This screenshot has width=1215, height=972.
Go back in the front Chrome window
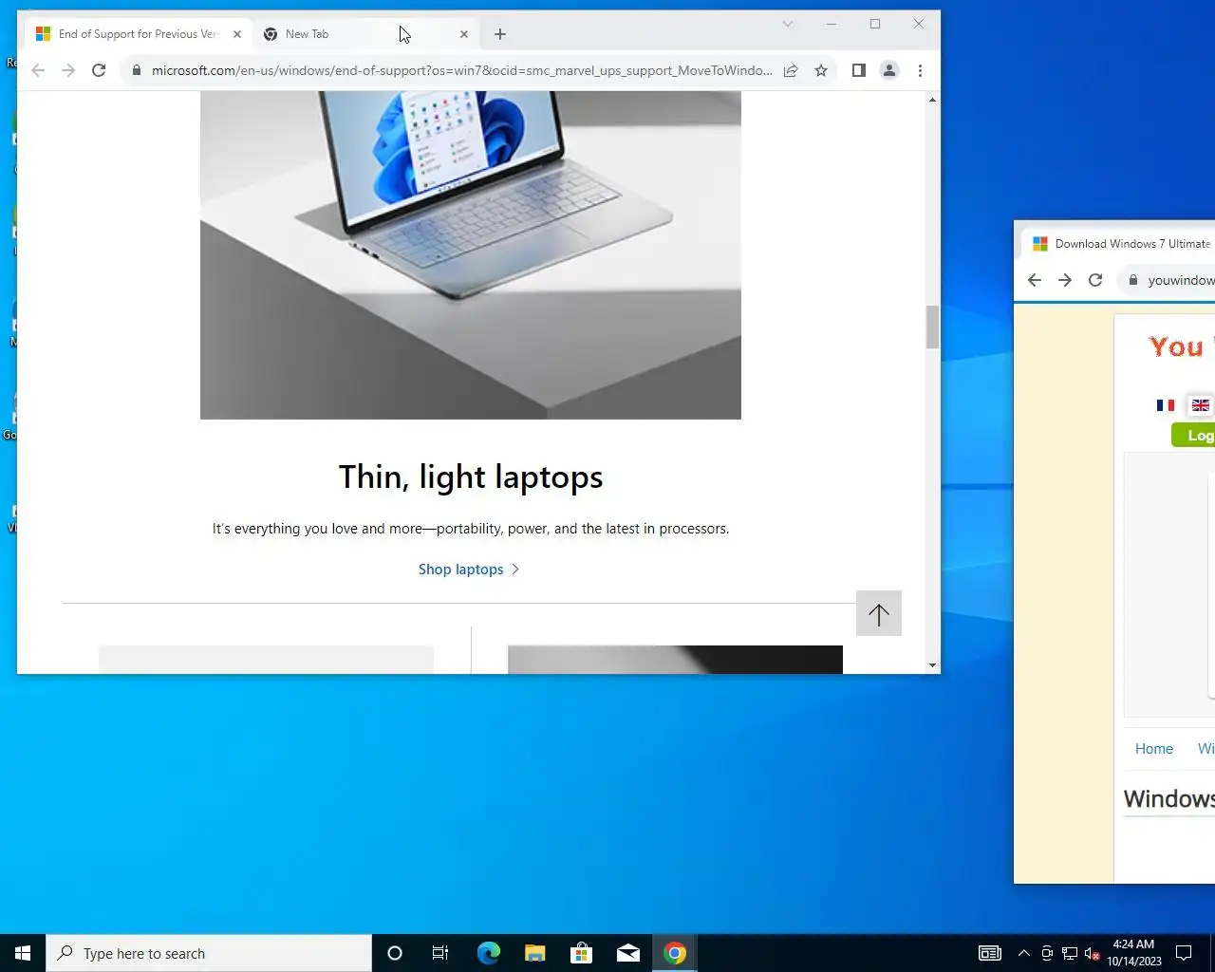coord(38,70)
